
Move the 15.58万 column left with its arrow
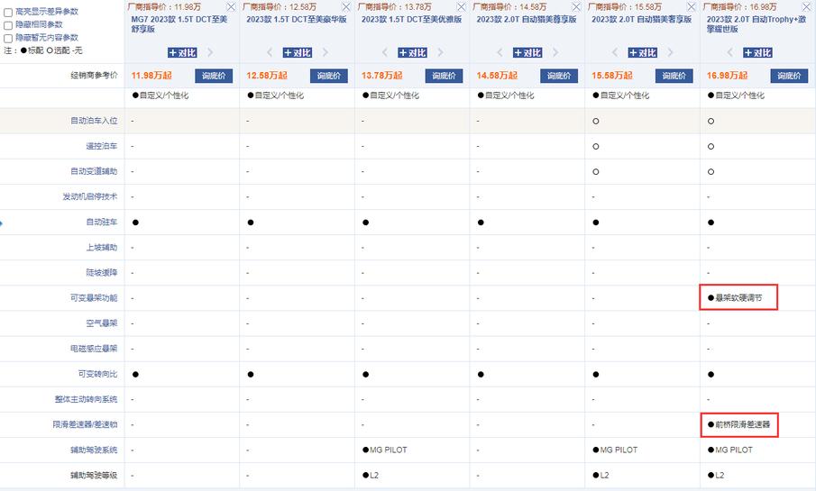tap(615, 52)
